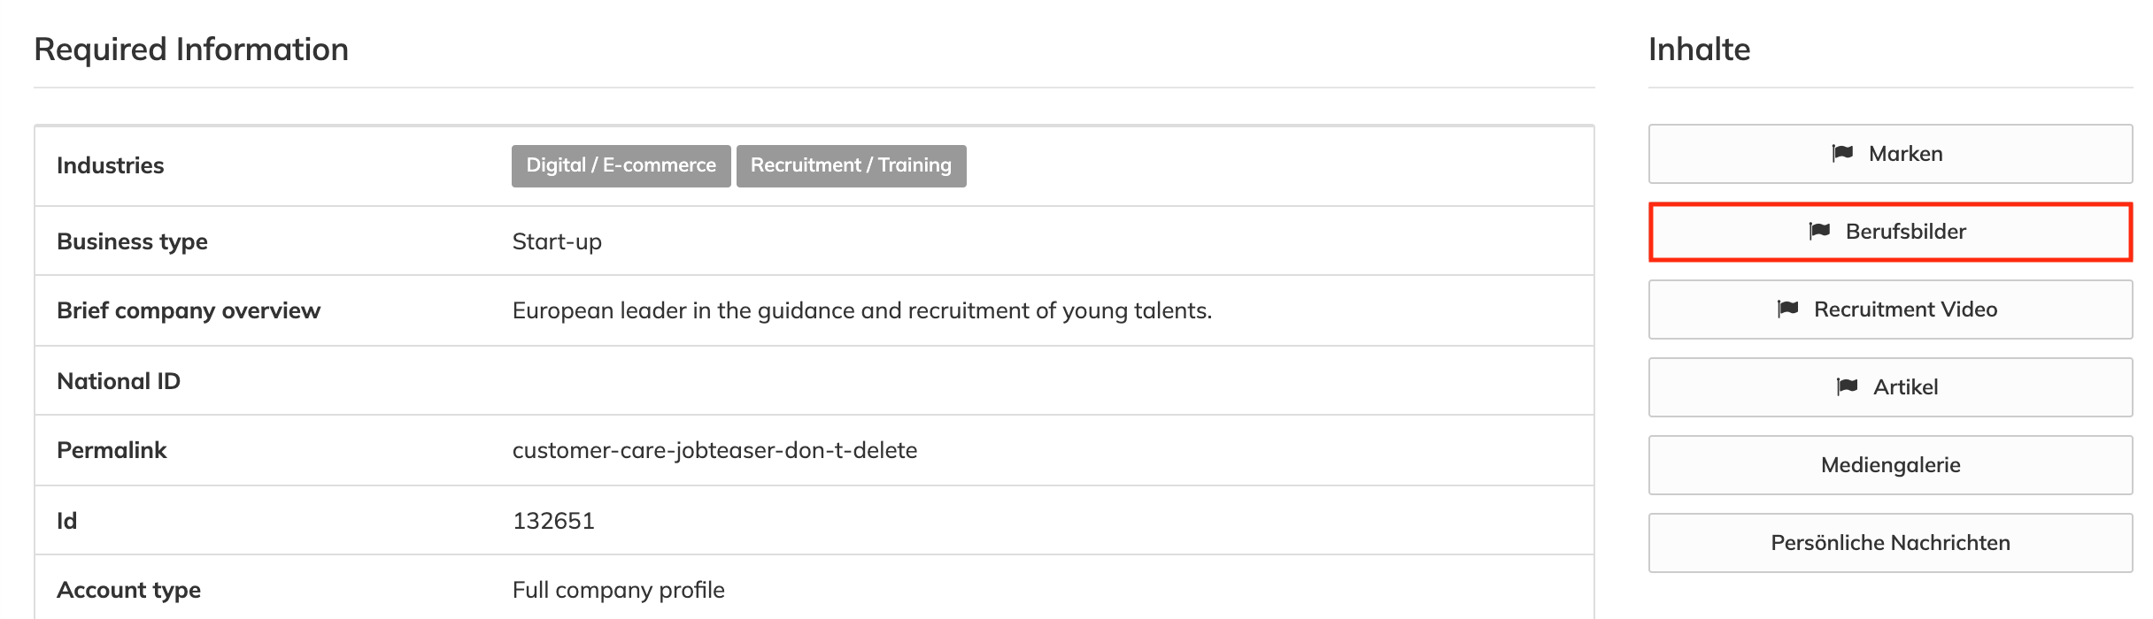Open the Marken content section
2153x619 pixels.
pyautogui.click(x=1890, y=153)
